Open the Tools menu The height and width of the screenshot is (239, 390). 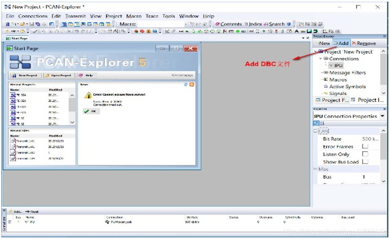coord(169,16)
